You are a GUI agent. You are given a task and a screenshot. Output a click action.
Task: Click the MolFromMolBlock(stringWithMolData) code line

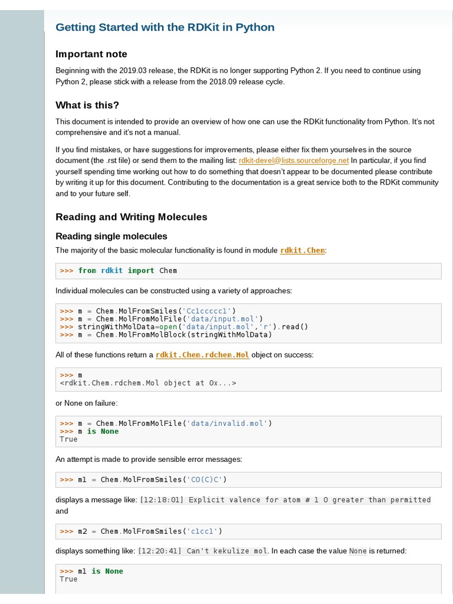166,335
